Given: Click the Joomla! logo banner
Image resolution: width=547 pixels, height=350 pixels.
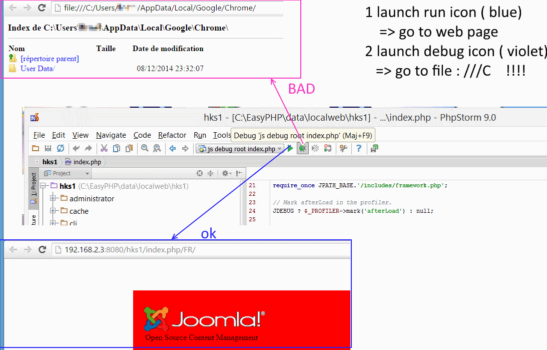Looking at the screenshot, I should tap(242, 319).
